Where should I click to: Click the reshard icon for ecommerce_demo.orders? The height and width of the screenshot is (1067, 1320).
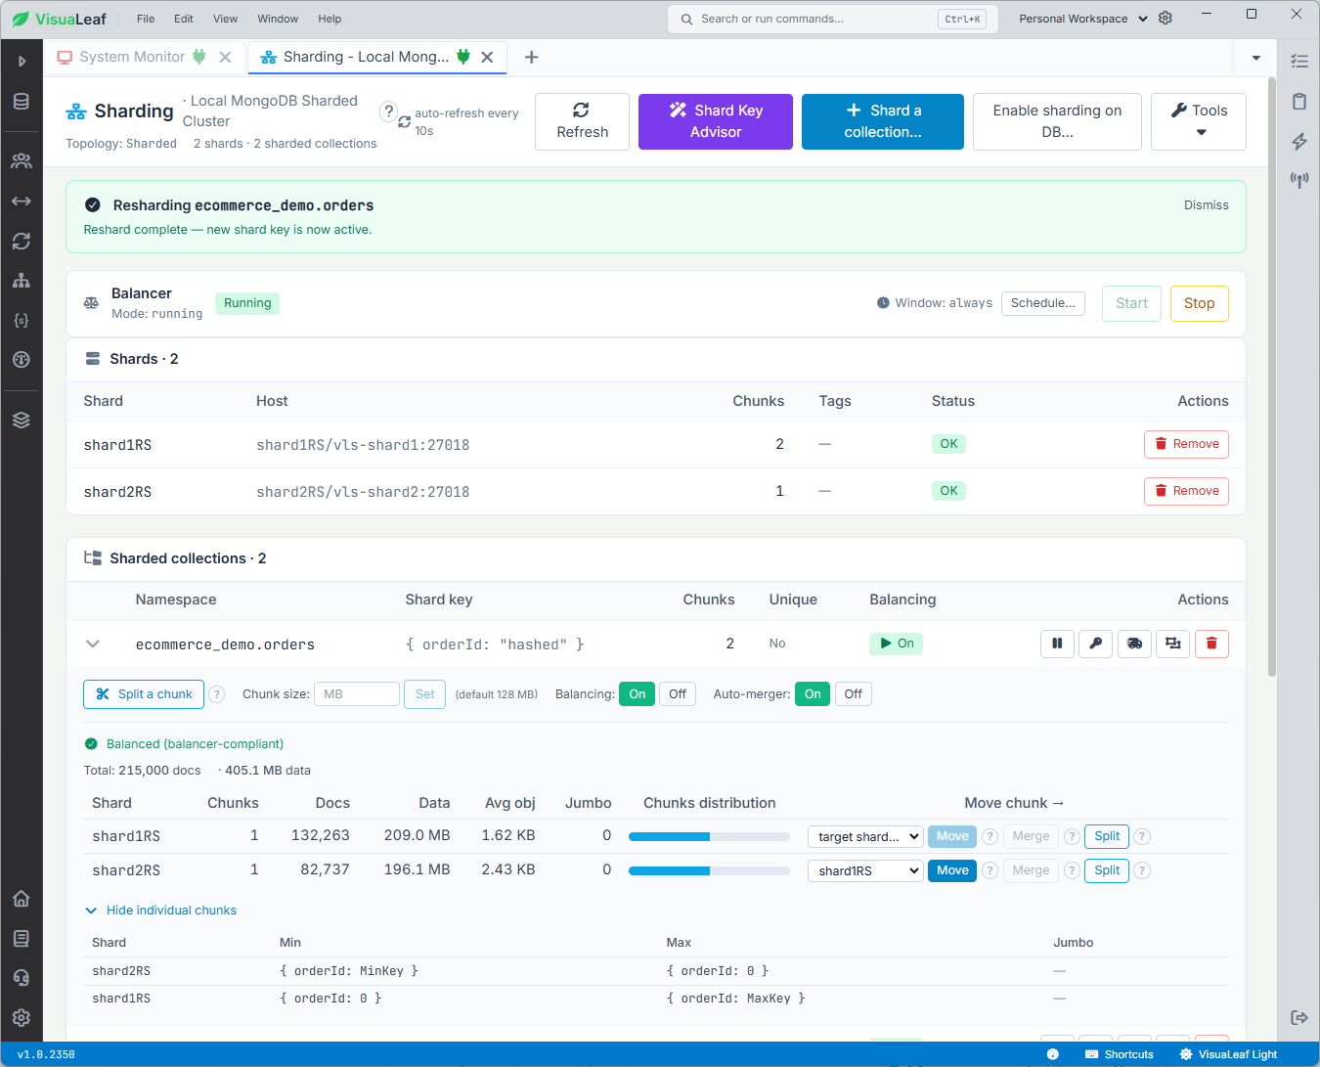[1173, 644]
